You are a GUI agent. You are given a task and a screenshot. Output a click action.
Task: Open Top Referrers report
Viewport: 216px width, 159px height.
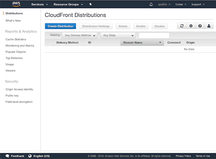pyautogui.click(x=14, y=58)
